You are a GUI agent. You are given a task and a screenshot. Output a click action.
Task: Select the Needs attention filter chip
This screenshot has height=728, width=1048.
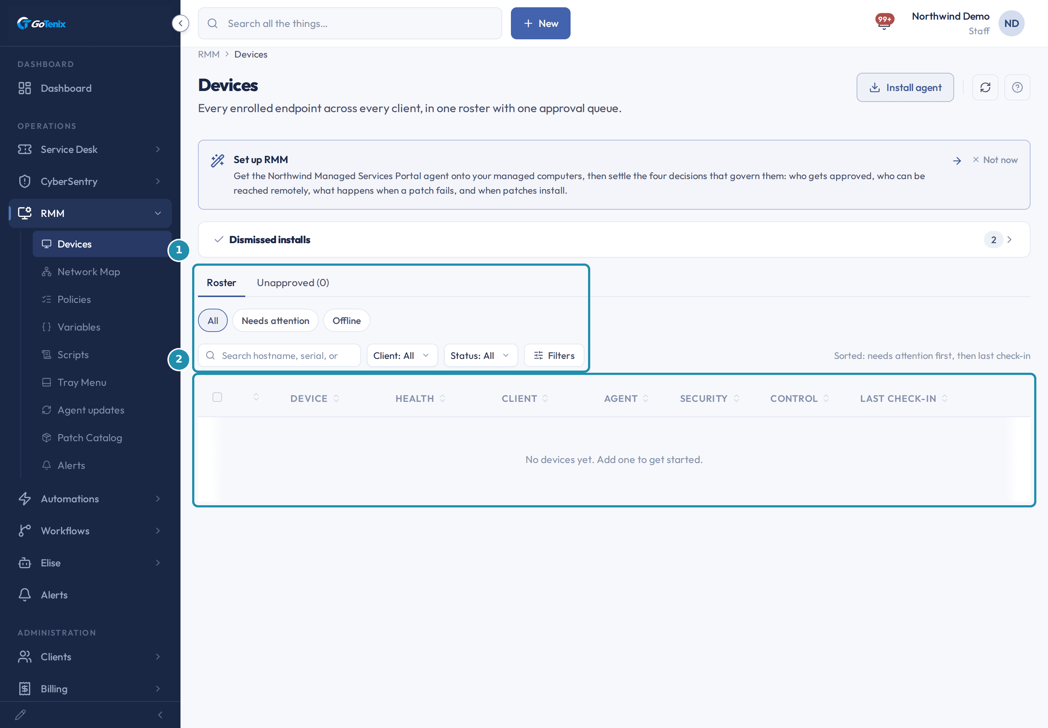(x=275, y=321)
